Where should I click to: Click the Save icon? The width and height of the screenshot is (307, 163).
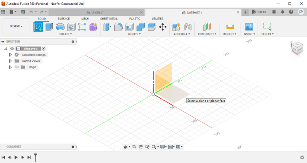click(23, 12)
